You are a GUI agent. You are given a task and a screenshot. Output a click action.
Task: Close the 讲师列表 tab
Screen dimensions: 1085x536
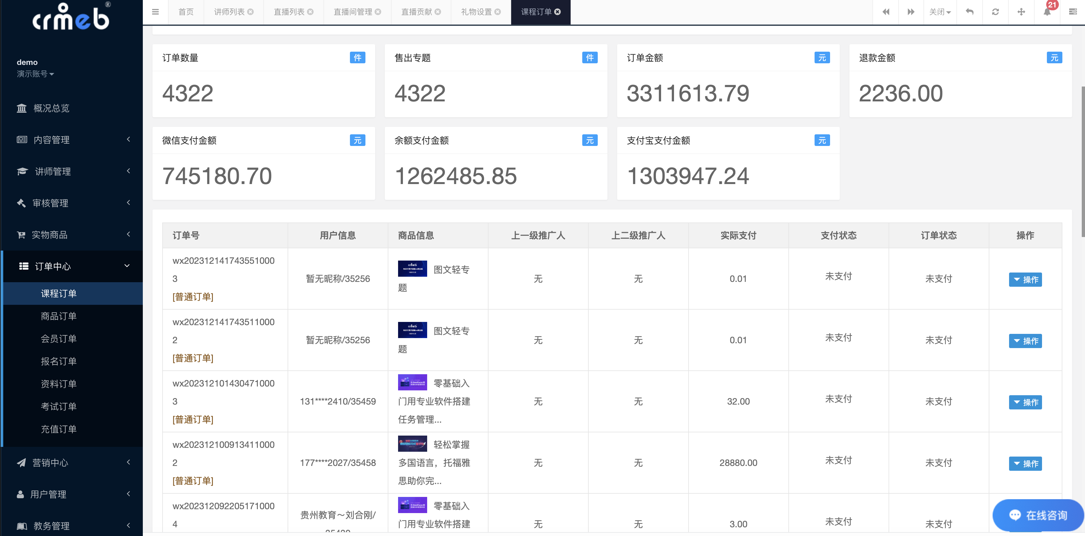point(251,12)
